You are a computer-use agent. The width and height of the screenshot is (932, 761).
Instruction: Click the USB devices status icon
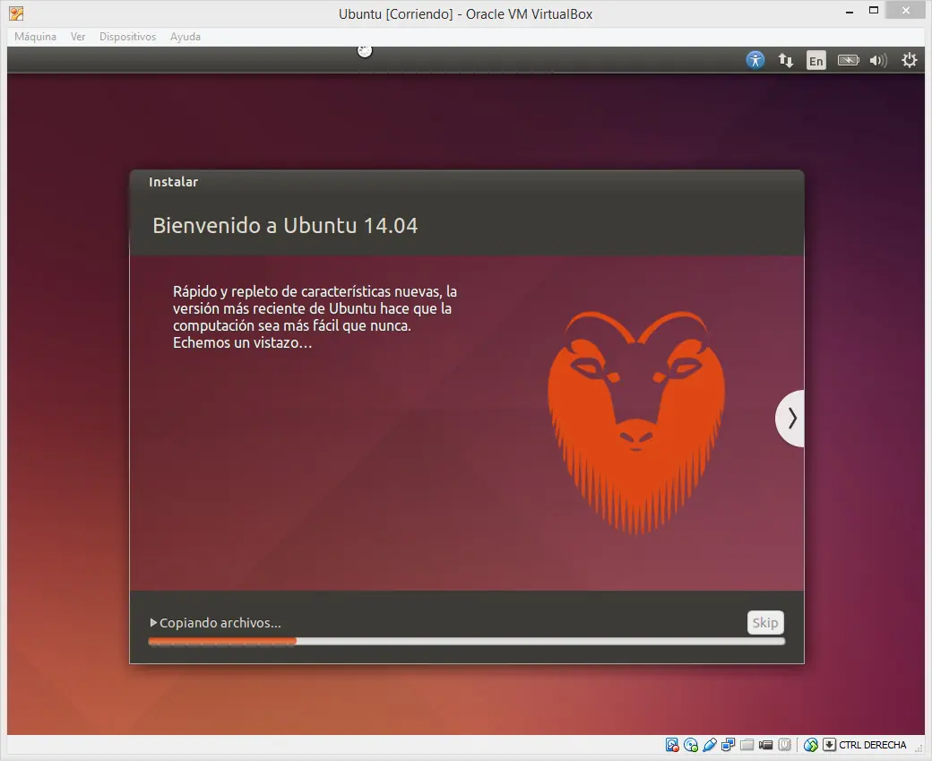(x=709, y=745)
